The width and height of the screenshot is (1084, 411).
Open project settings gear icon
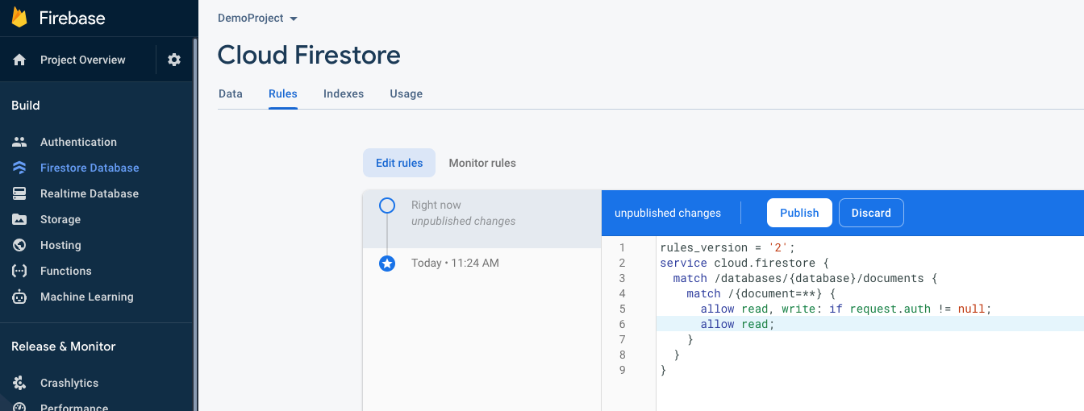pyautogui.click(x=174, y=60)
